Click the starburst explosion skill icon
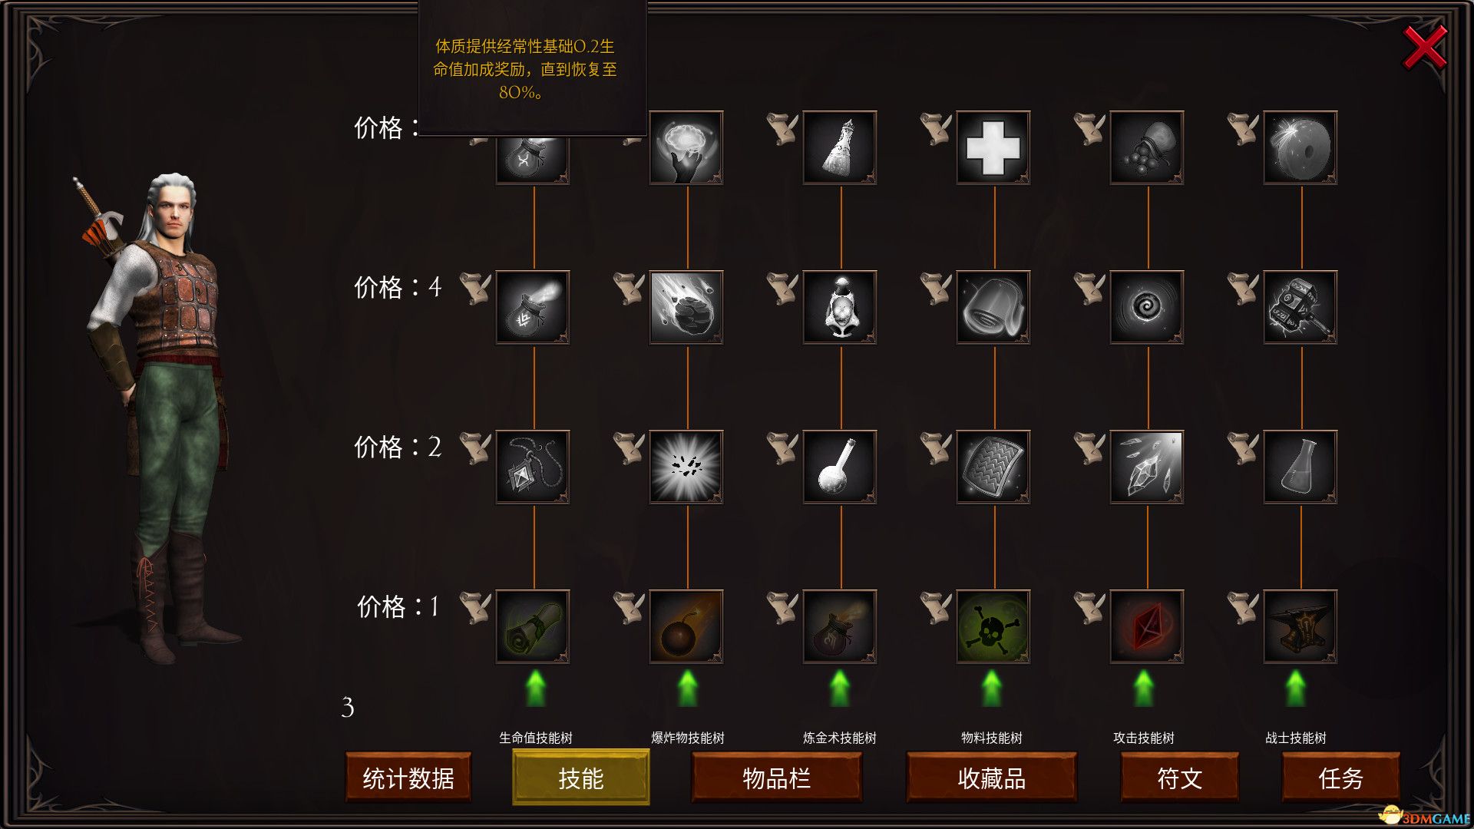 coord(686,467)
